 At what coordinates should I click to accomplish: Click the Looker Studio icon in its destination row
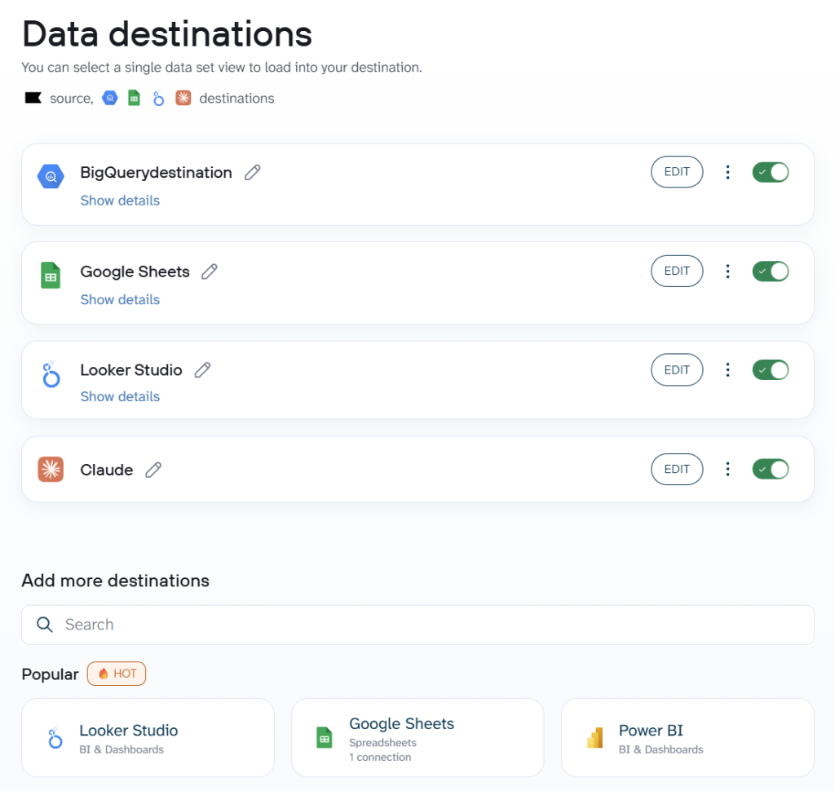point(51,374)
